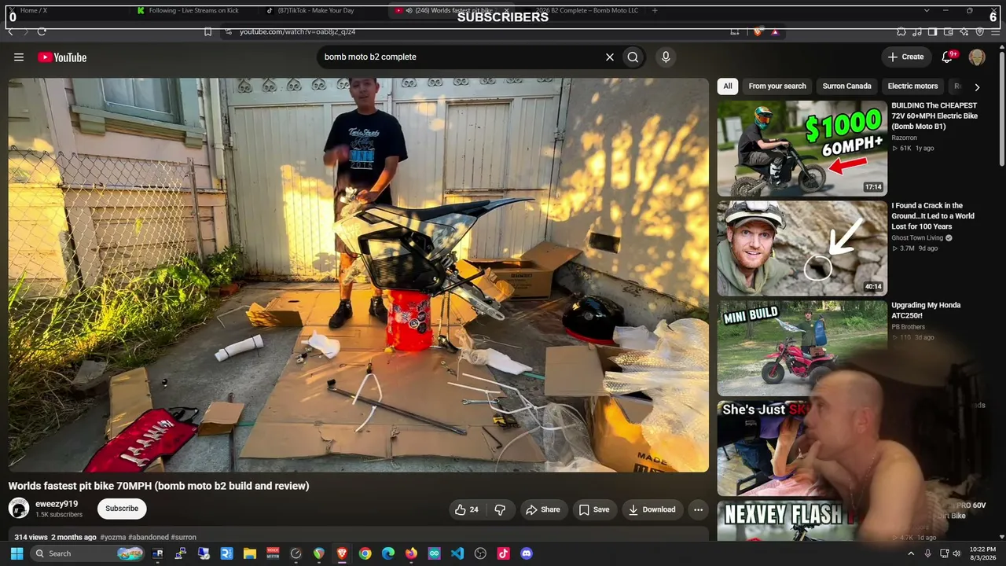Run the YouTube search with magnifier button

633,57
